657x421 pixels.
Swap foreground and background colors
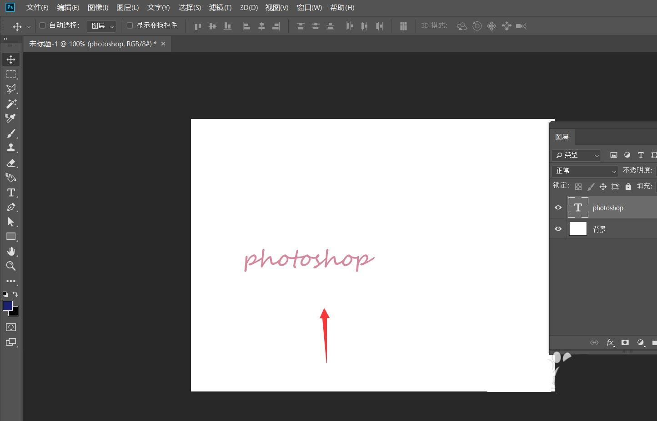[x=15, y=294]
